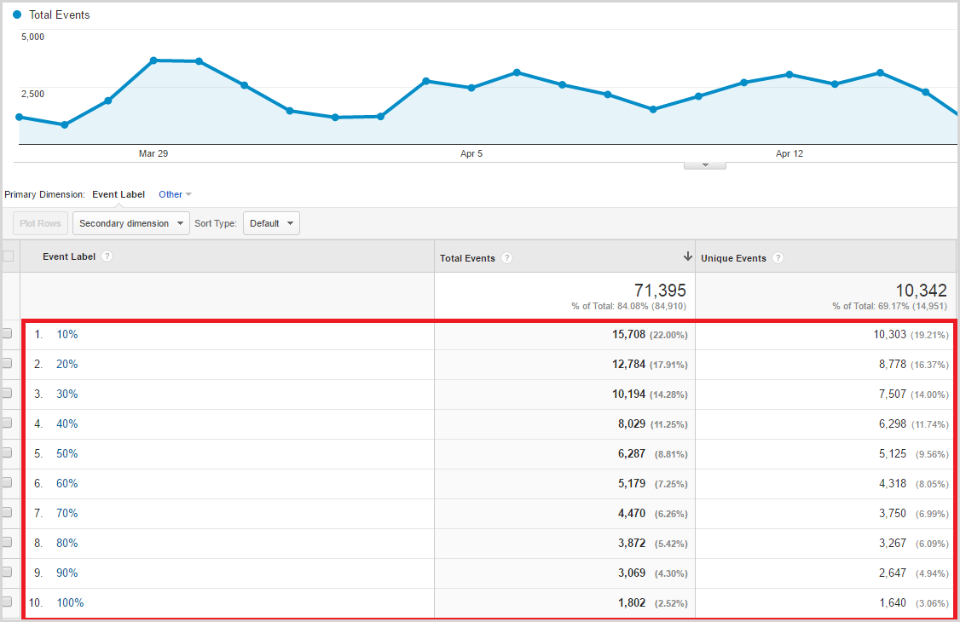
Task: Click the 70% event label link
Action: 67,513
